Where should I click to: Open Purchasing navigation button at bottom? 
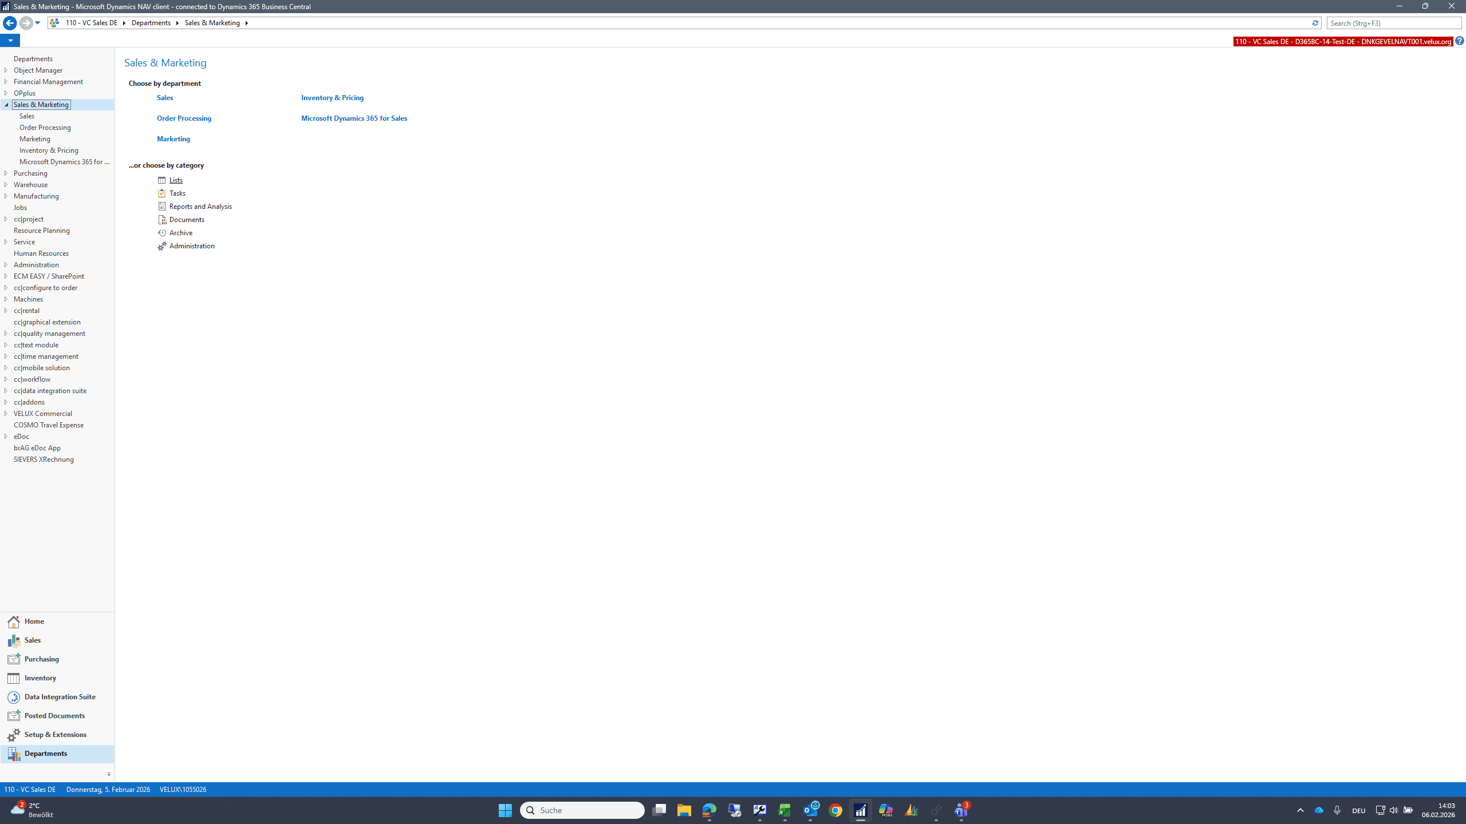57,659
